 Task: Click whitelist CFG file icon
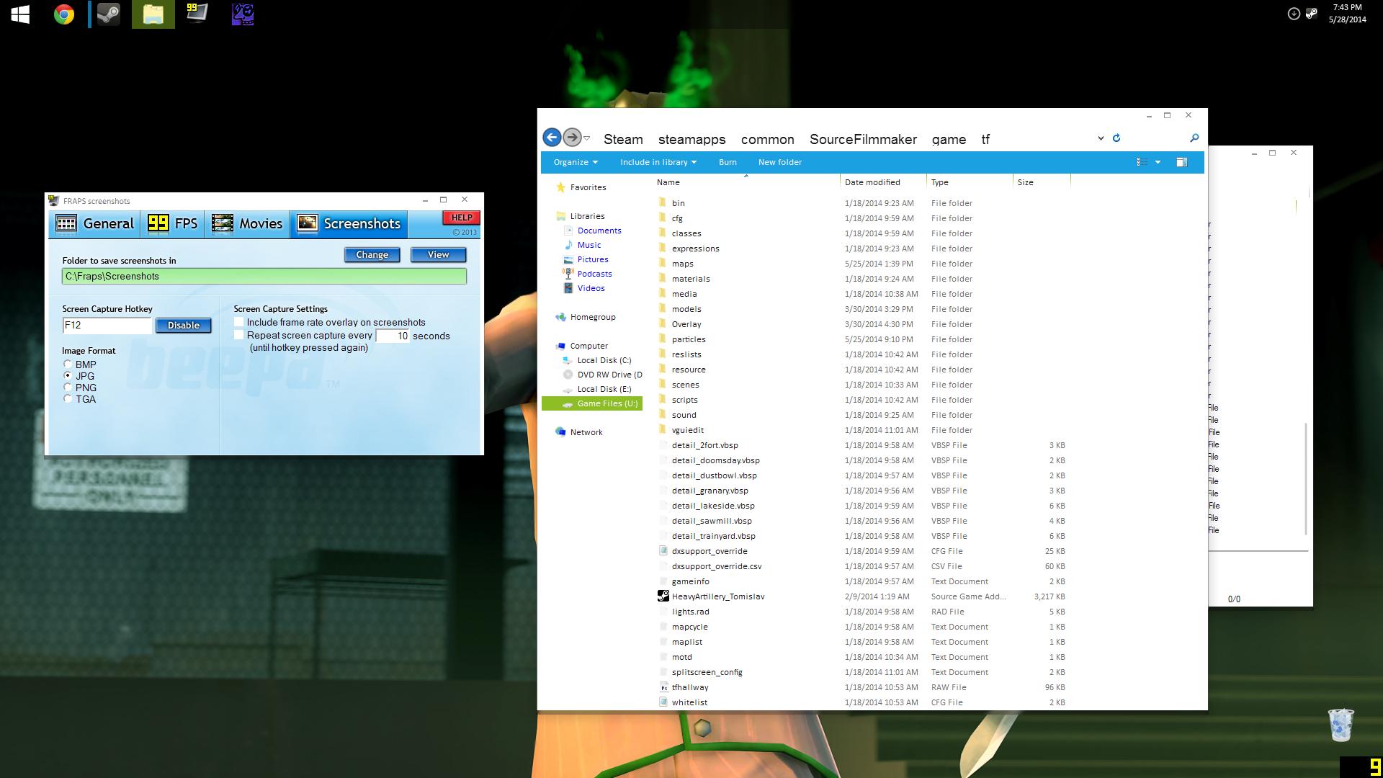point(663,702)
